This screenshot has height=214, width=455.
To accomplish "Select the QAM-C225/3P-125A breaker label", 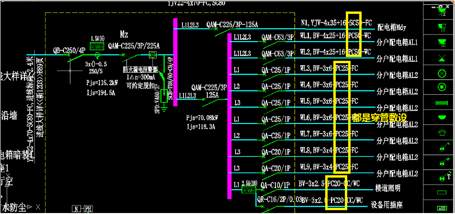I will coord(232,25).
